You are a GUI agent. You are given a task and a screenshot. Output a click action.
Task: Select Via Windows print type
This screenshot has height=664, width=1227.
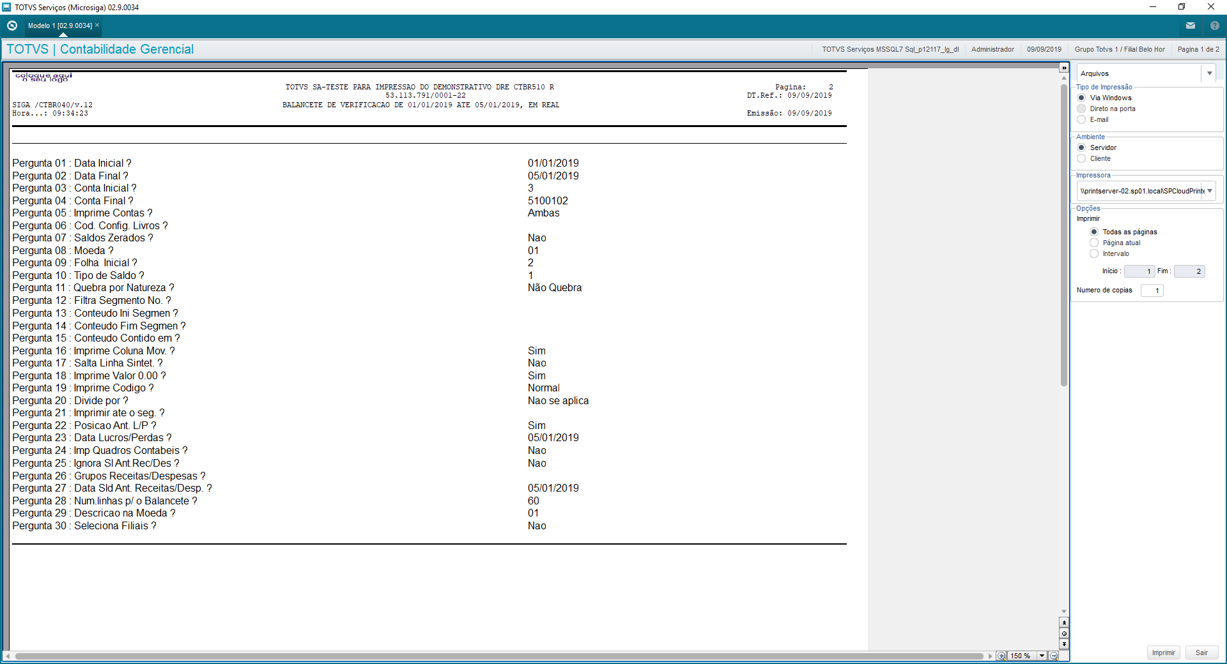(1081, 98)
